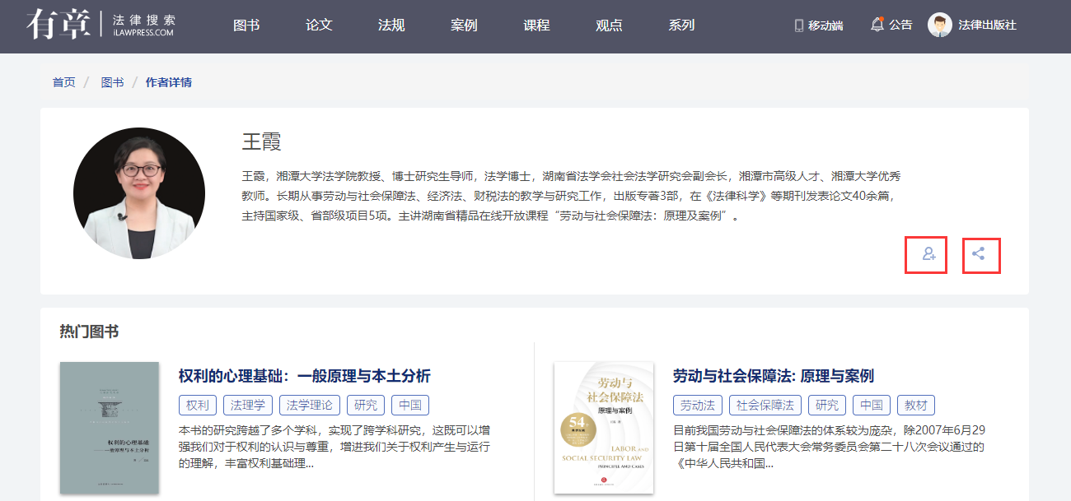Open the 课程 navigation item
This screenshot has height=501, width=1071.
click(x=536, y=26)
